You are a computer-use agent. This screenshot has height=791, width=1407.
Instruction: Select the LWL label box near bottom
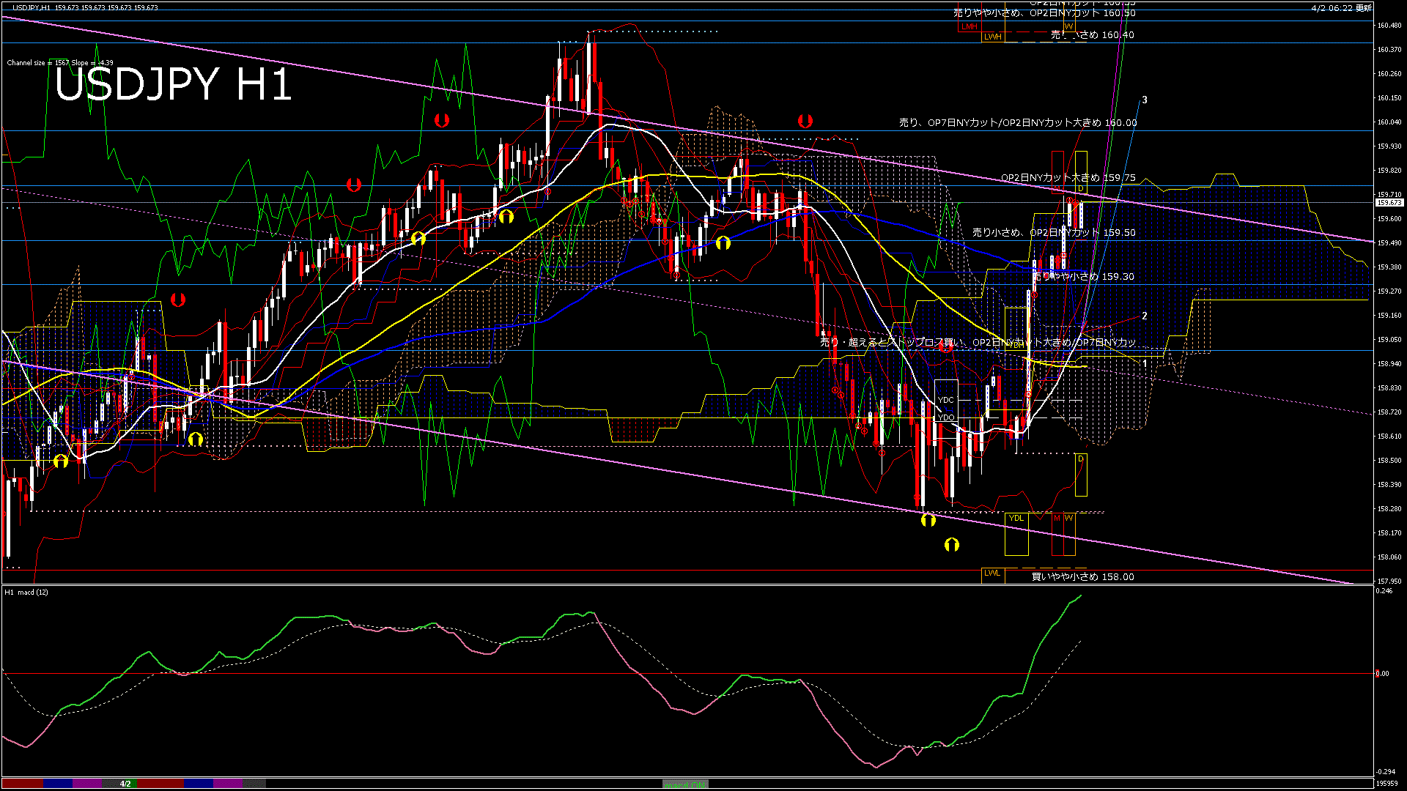pos(992,573)
